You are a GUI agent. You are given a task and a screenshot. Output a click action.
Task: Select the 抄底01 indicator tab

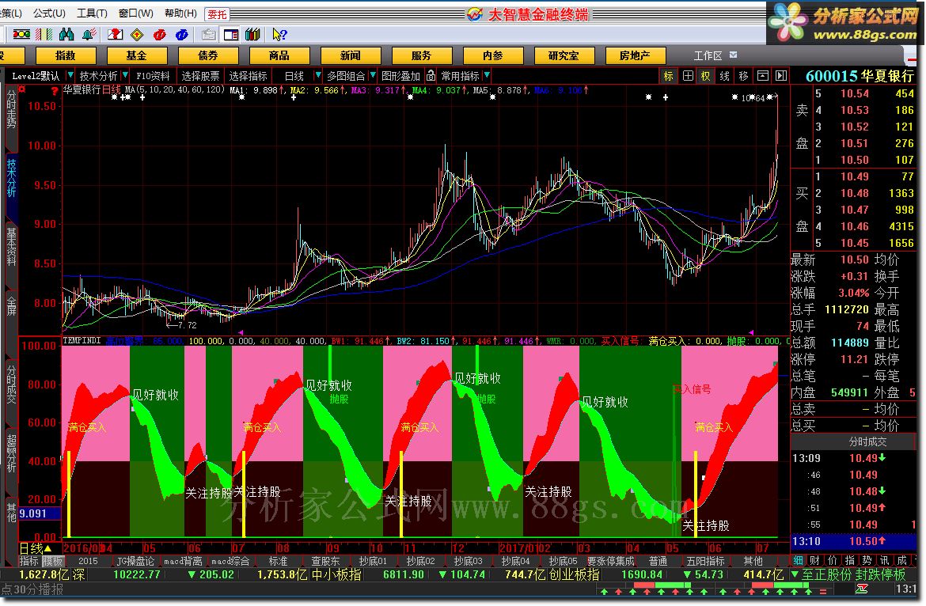click(373, 561)
